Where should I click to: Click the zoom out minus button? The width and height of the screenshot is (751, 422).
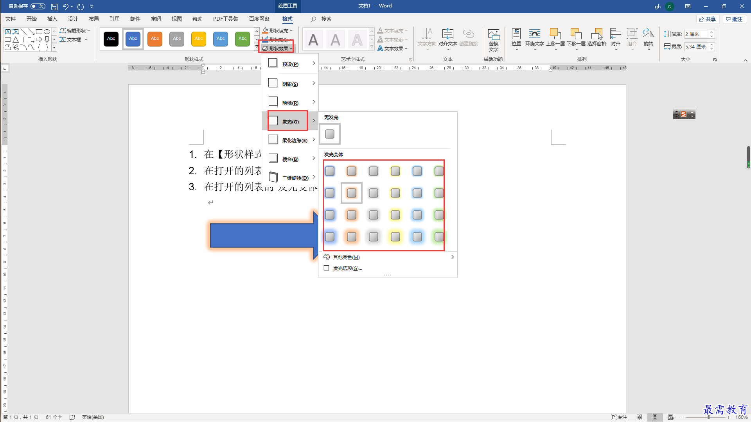683,417
